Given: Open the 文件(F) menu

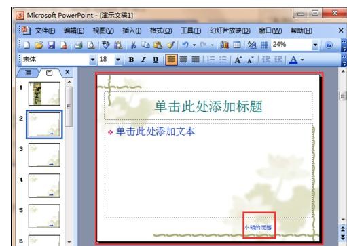Looking at the screenshot, I should click(45, 30).
